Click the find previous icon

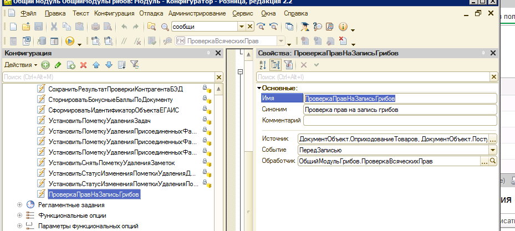tap(274, 27)
